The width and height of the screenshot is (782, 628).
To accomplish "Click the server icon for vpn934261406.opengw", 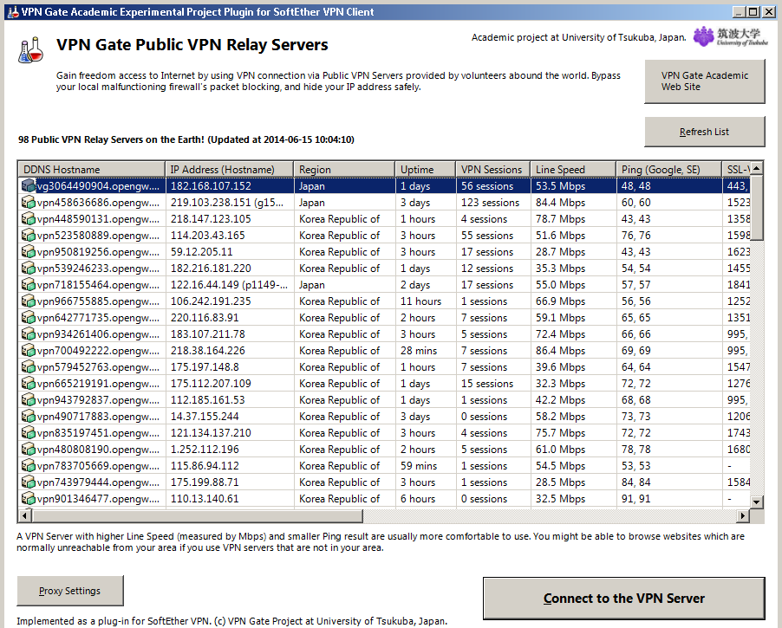I will (29, 334).
